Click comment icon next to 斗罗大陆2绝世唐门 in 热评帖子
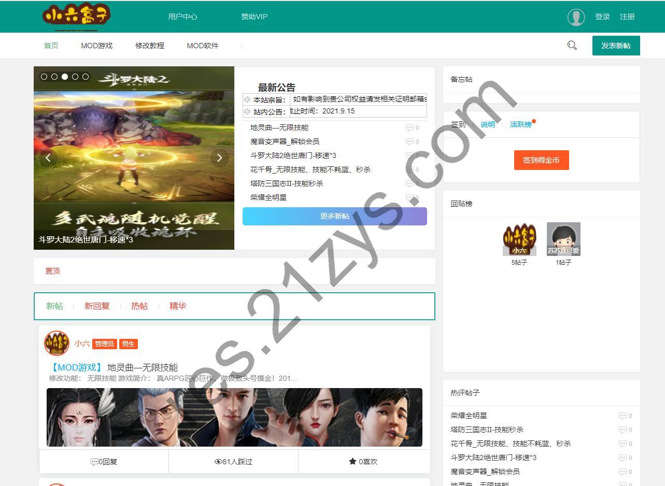Image resolution: width=665 pixels, height=486 pixels. click(x=622, y=458)
